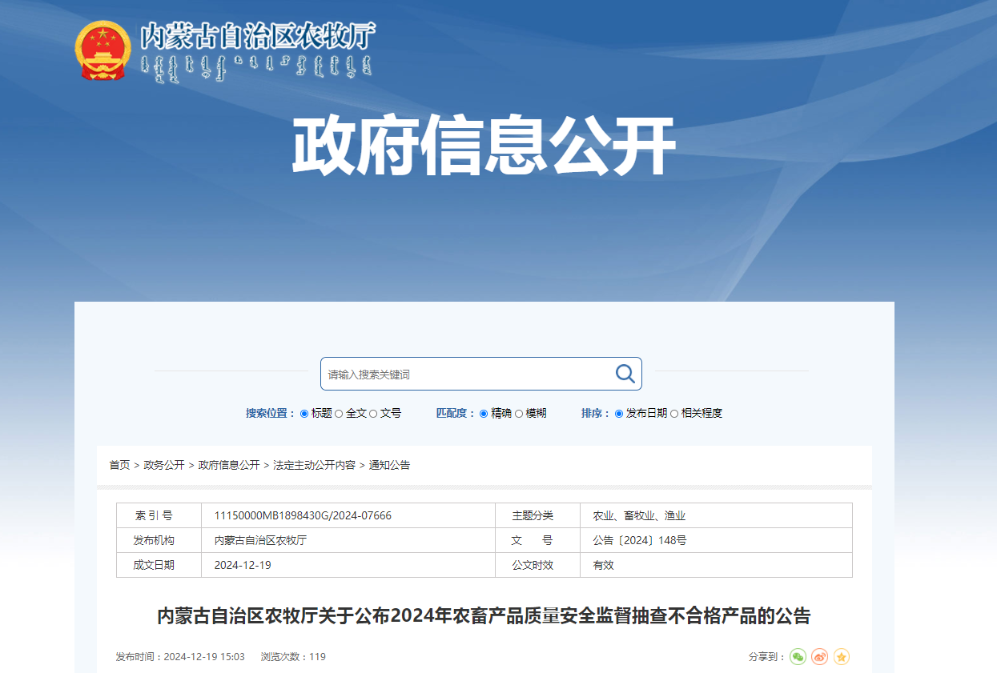Viewport: 997px width, 673px height.
Task: Click 内蒙古自治区农牧厅 header title
Action: pyautogui.click(x=257, y=37)
